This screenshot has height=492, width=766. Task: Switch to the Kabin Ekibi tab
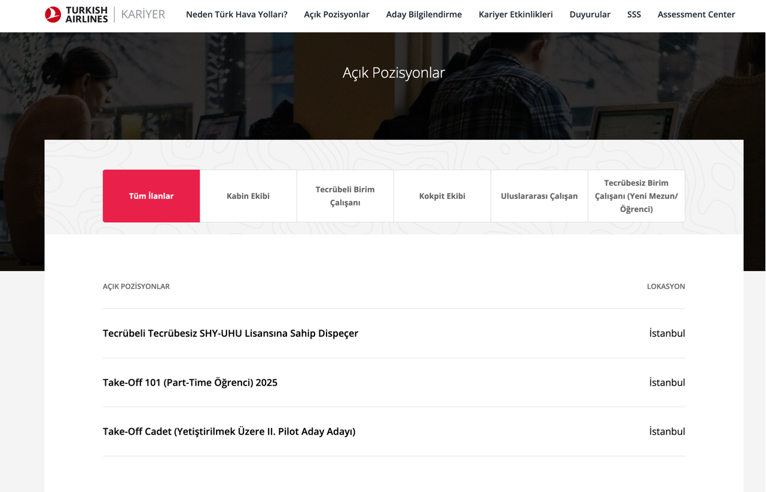pyautogui.click(x=248, y=196)
